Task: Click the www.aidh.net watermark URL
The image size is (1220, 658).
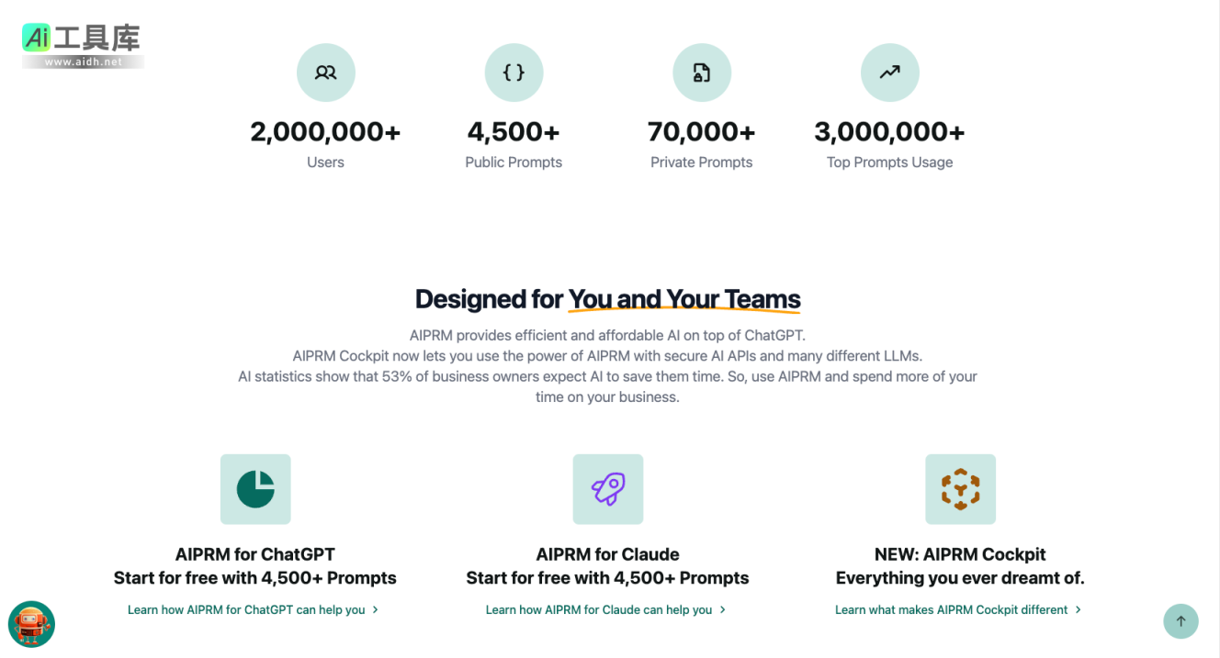Action: [x=83, y=62]
